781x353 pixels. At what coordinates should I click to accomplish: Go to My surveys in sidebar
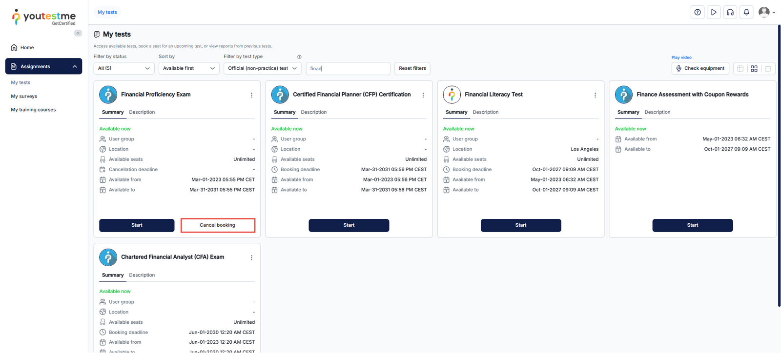click(x=24, y=97)
